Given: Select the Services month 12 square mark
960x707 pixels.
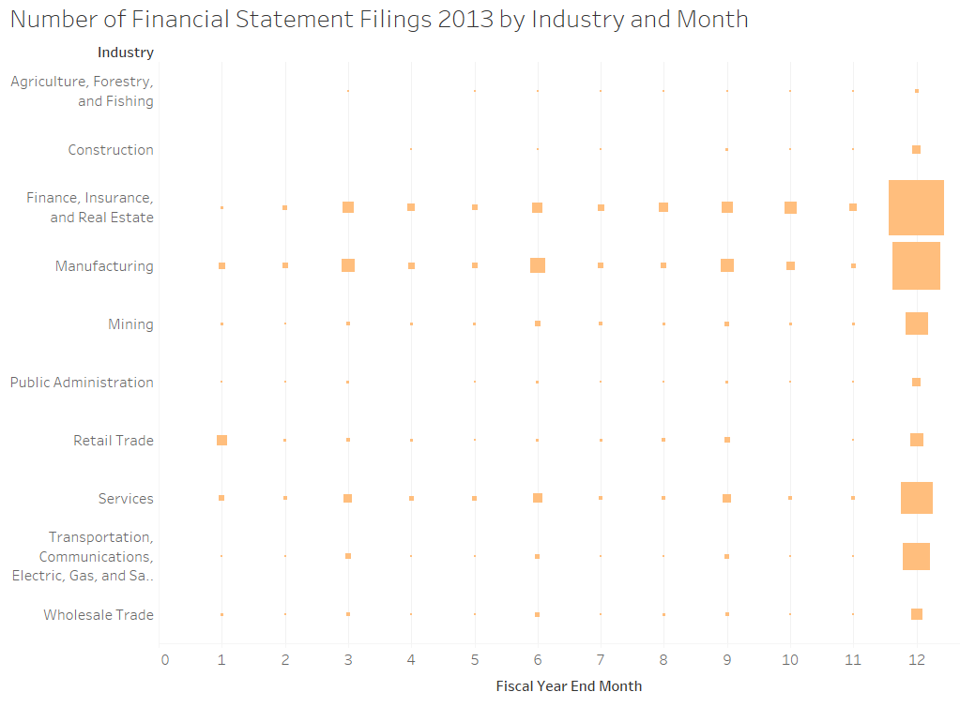Looking at the screenshot, I should click(917, 498).
